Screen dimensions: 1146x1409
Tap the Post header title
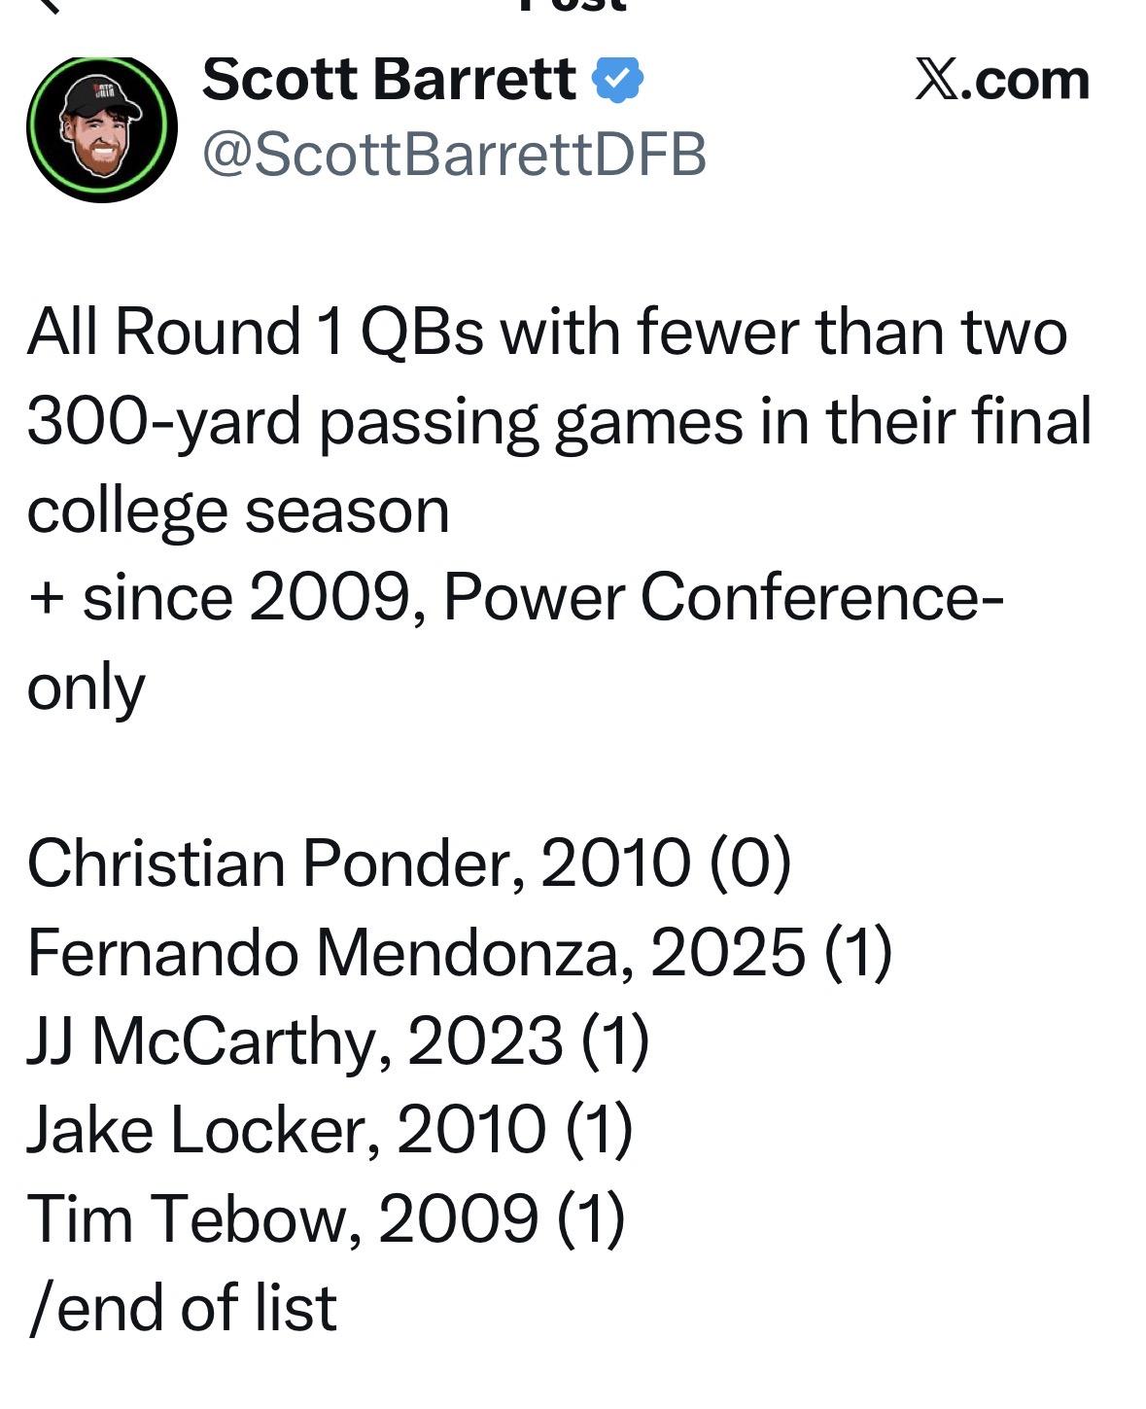[x=573, y=6]
